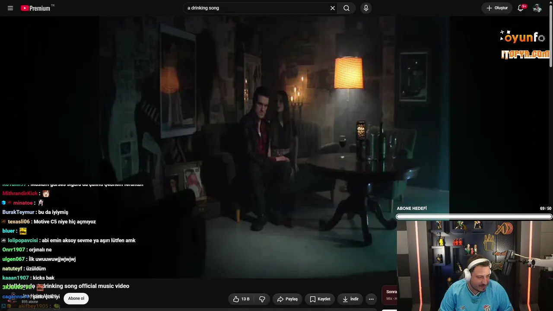
Task: Share the video via Paylaş
Action: [287, 299]
